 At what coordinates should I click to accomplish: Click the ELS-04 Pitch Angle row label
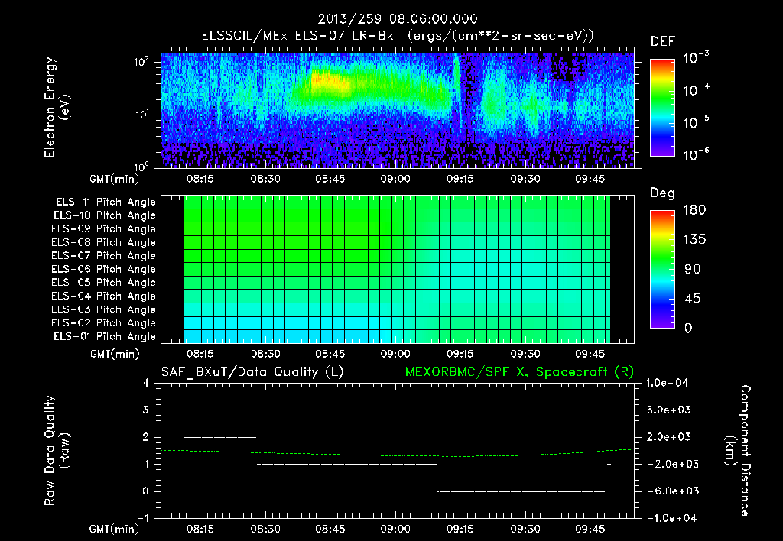103,296
